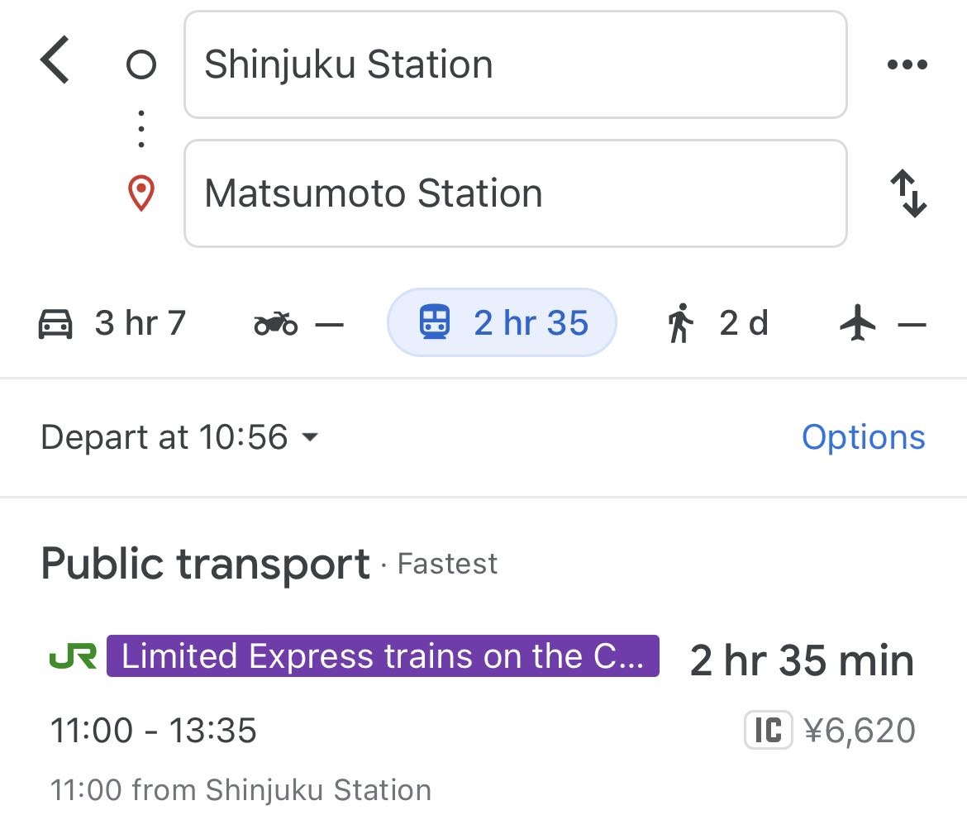Select the motorcycle travel mode
Viewport: 967px width, 834px height.
point(298,323)
